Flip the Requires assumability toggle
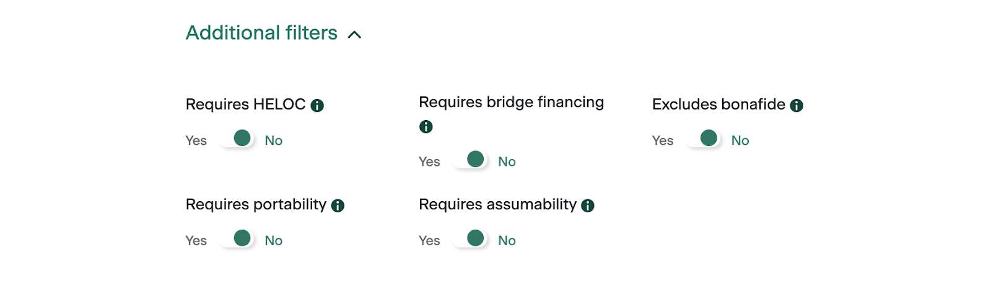Screen dimensions: 991x299 point(471,240)
